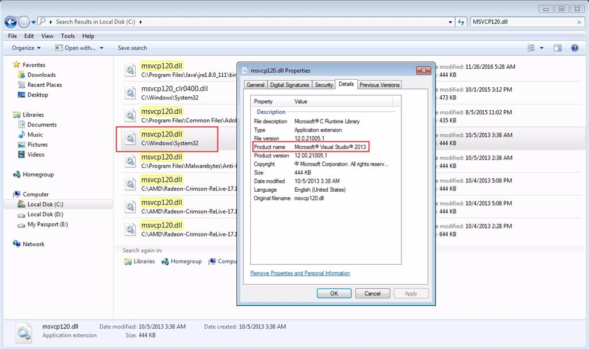
Task: Click the breadcrumb arrow after Local Disk (C:)
Action: pos(140,22)
